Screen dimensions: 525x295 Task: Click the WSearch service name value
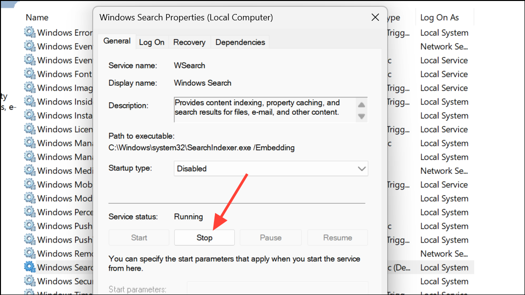(190, 65)
